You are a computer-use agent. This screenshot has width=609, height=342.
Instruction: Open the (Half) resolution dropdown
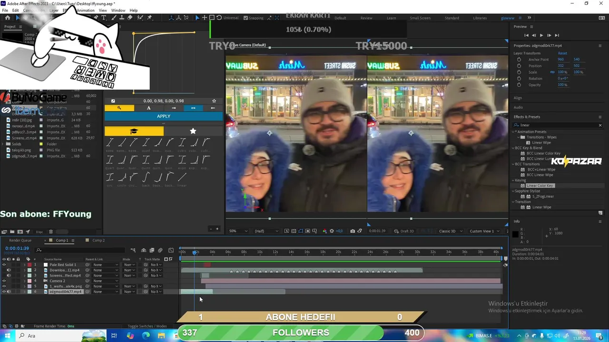pos(266,231)
